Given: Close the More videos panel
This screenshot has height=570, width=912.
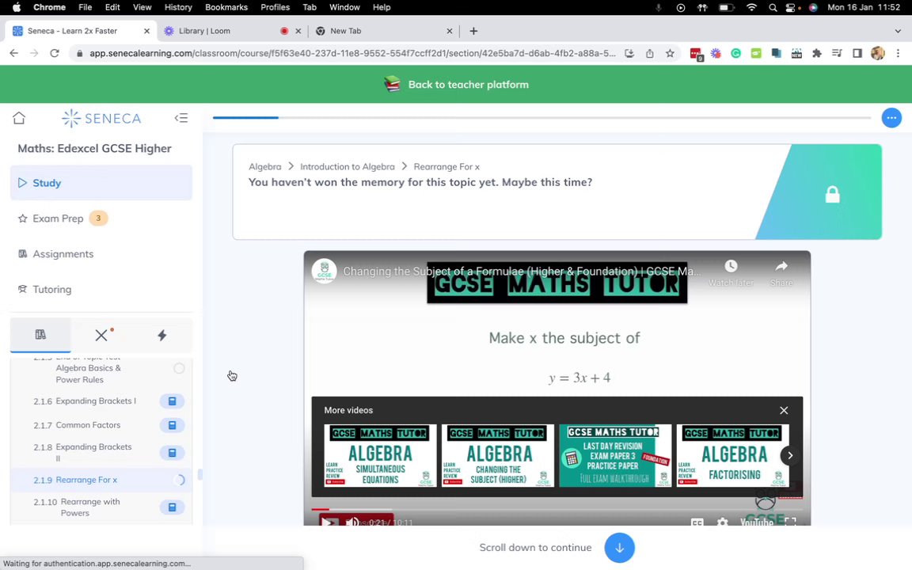Looking at the screenshot, I should 784,411.
